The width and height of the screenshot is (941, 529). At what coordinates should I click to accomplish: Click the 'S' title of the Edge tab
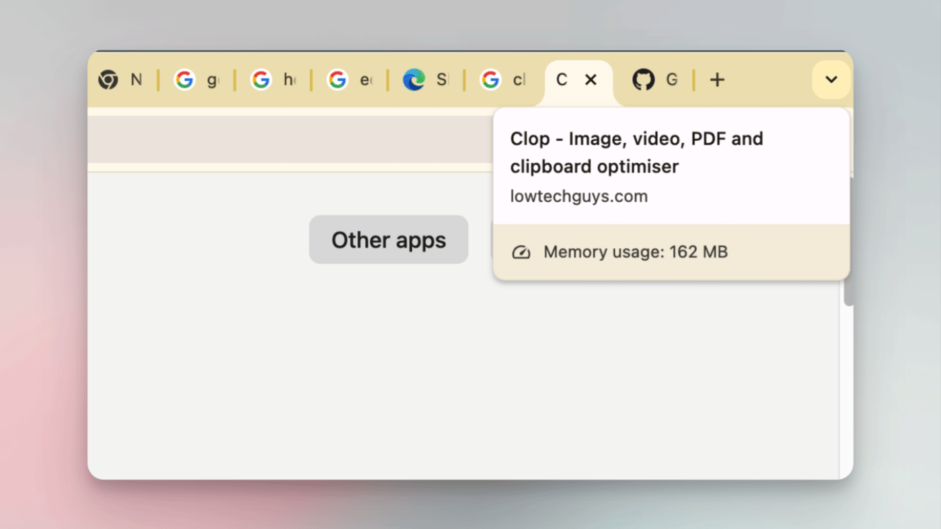coord(441,80)
